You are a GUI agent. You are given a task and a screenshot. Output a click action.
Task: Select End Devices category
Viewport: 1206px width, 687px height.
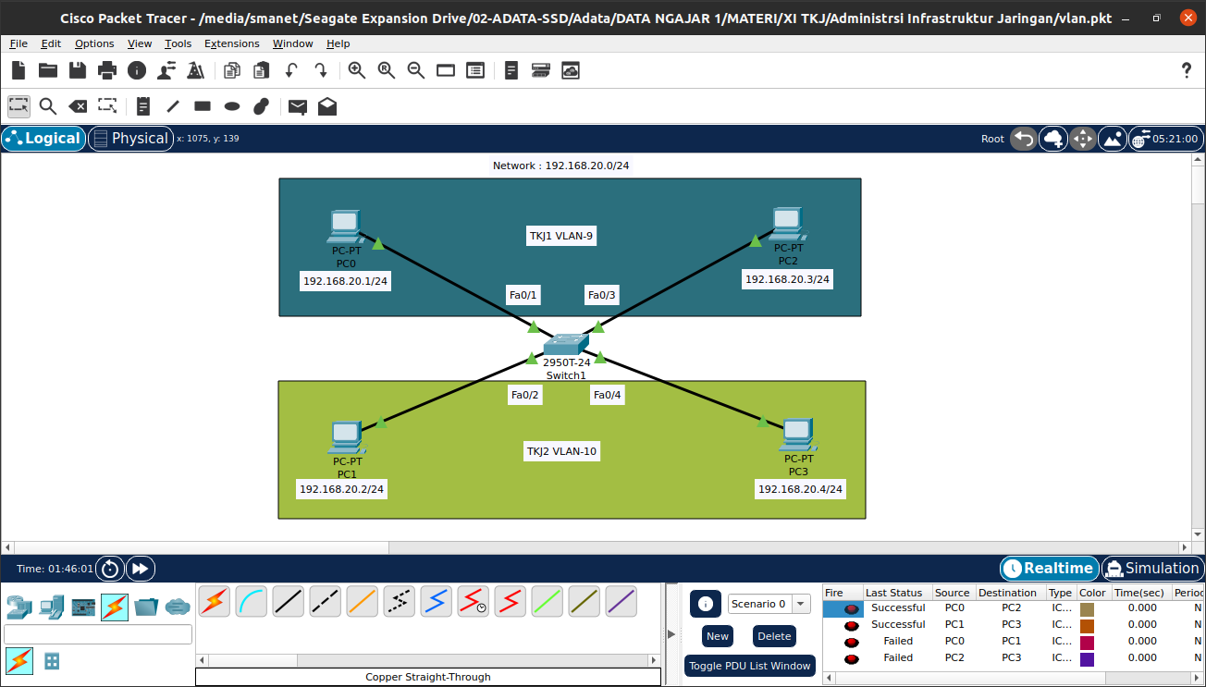(51, 607)
